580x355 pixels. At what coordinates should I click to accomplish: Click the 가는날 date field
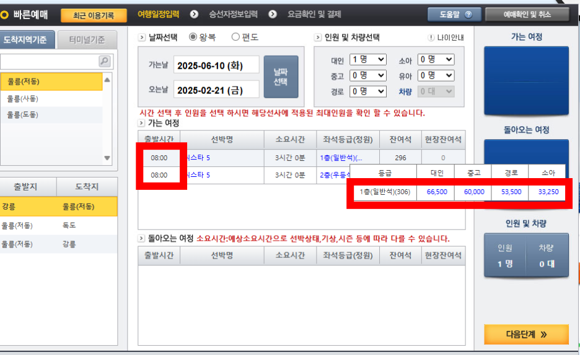216,66
